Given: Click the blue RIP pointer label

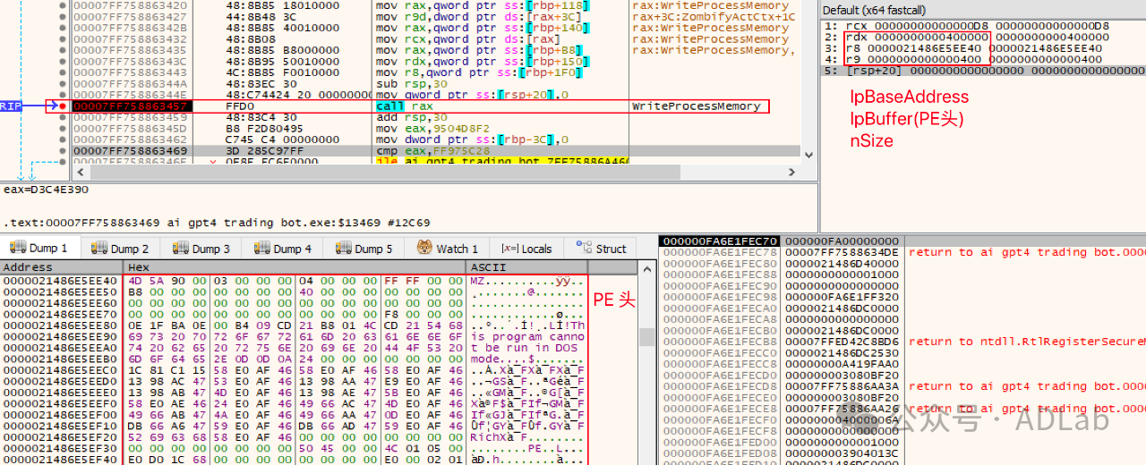Looking at the screenshot, I should [11, 106].
